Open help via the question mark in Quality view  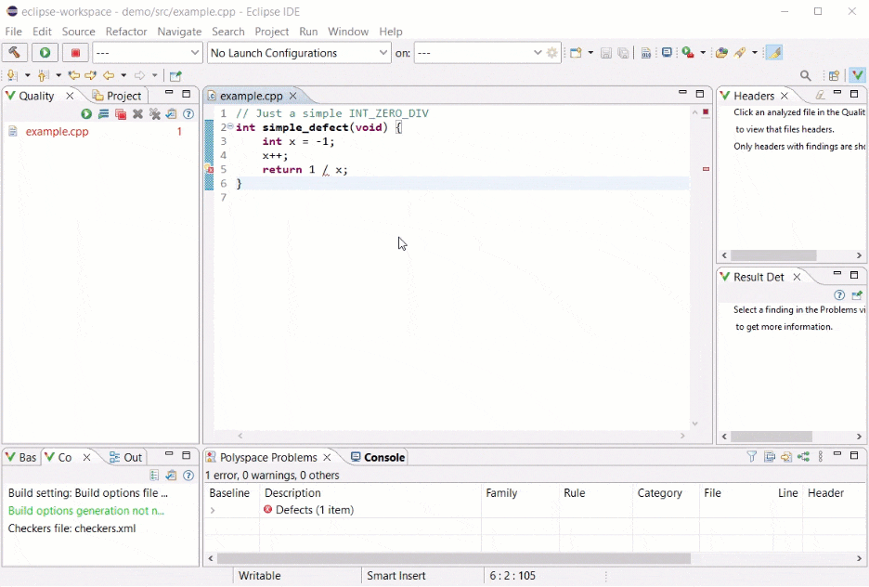[188, 114]
